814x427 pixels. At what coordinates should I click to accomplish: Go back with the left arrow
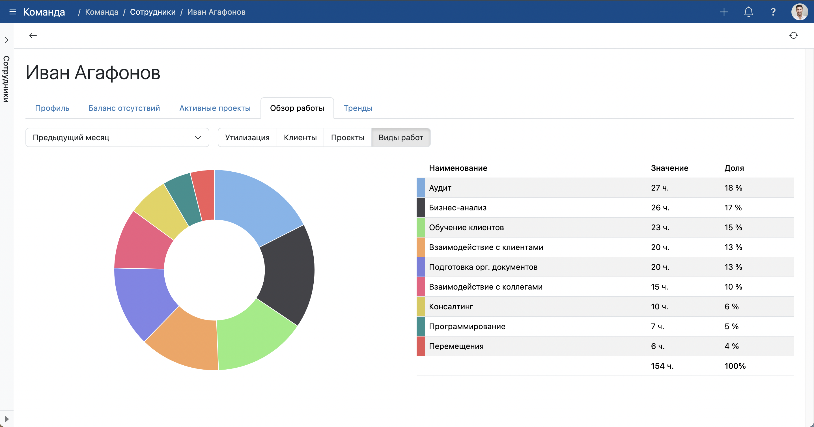pos(33,35)
